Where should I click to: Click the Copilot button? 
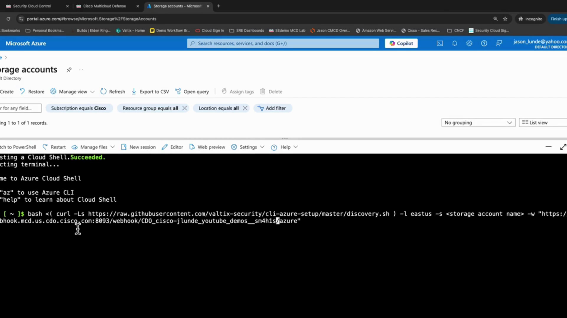401,43
